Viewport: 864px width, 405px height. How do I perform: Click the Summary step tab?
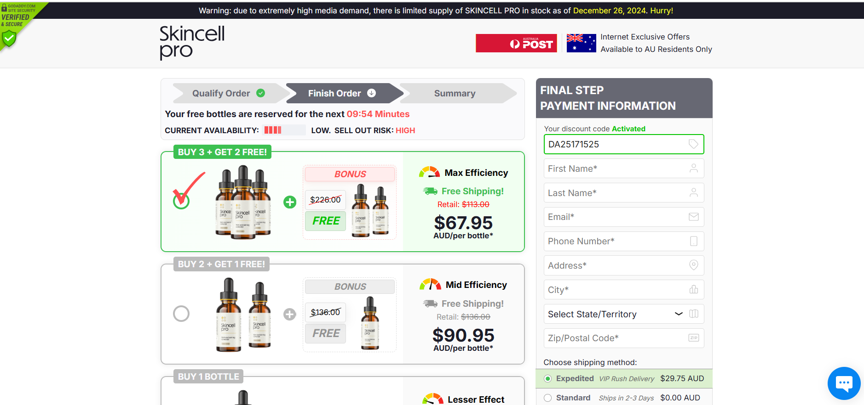[x=455, y=93]
